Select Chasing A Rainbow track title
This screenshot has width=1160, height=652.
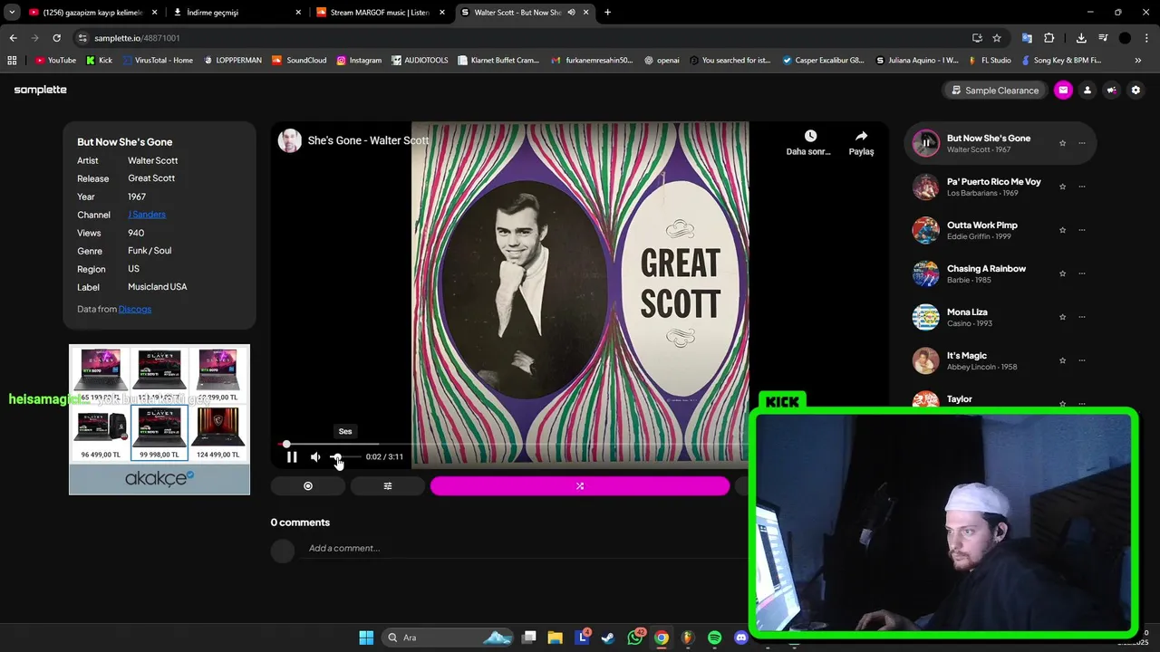[986, 269]
